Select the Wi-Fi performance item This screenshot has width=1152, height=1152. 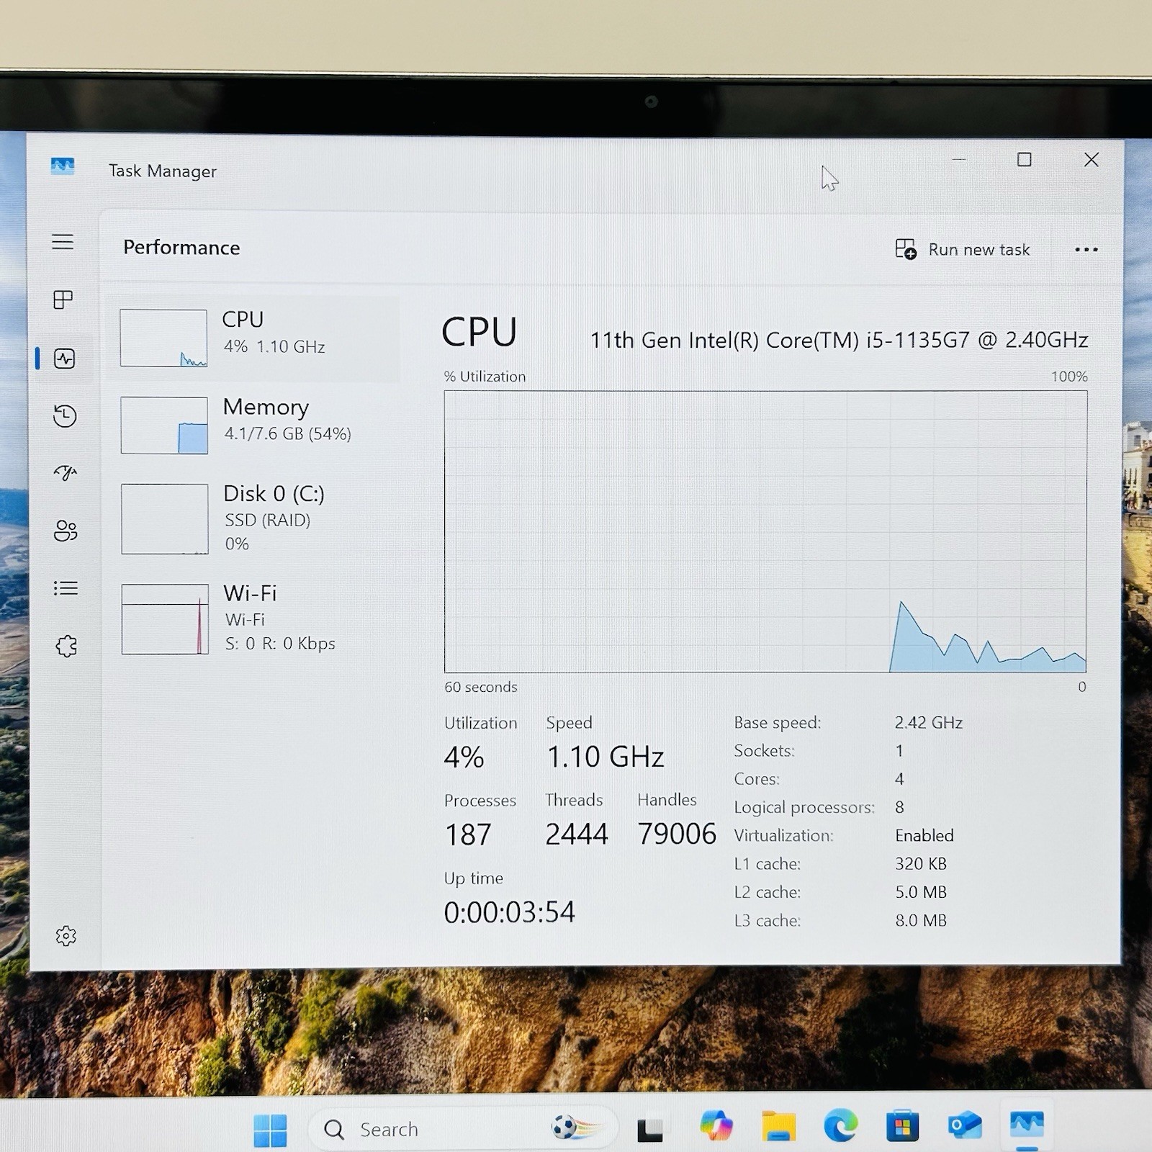pyautogui.click(x=253, y=618)
